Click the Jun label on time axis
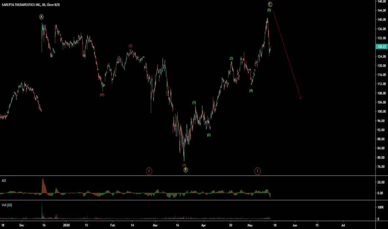This screenshot has height=229, width=388. pos(295,225)
